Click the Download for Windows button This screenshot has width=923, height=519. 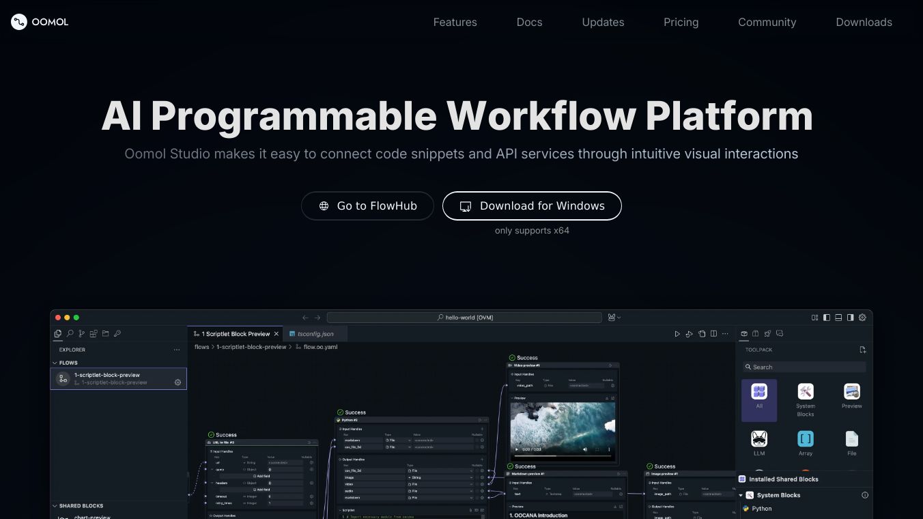coord(532,206)
